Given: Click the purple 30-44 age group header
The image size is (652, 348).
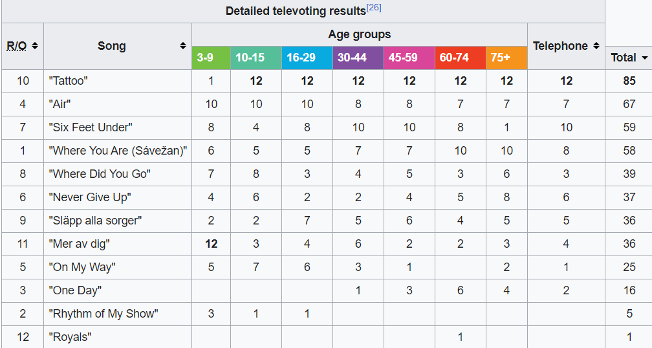Looking at the screenshot, I should [358, 58].
